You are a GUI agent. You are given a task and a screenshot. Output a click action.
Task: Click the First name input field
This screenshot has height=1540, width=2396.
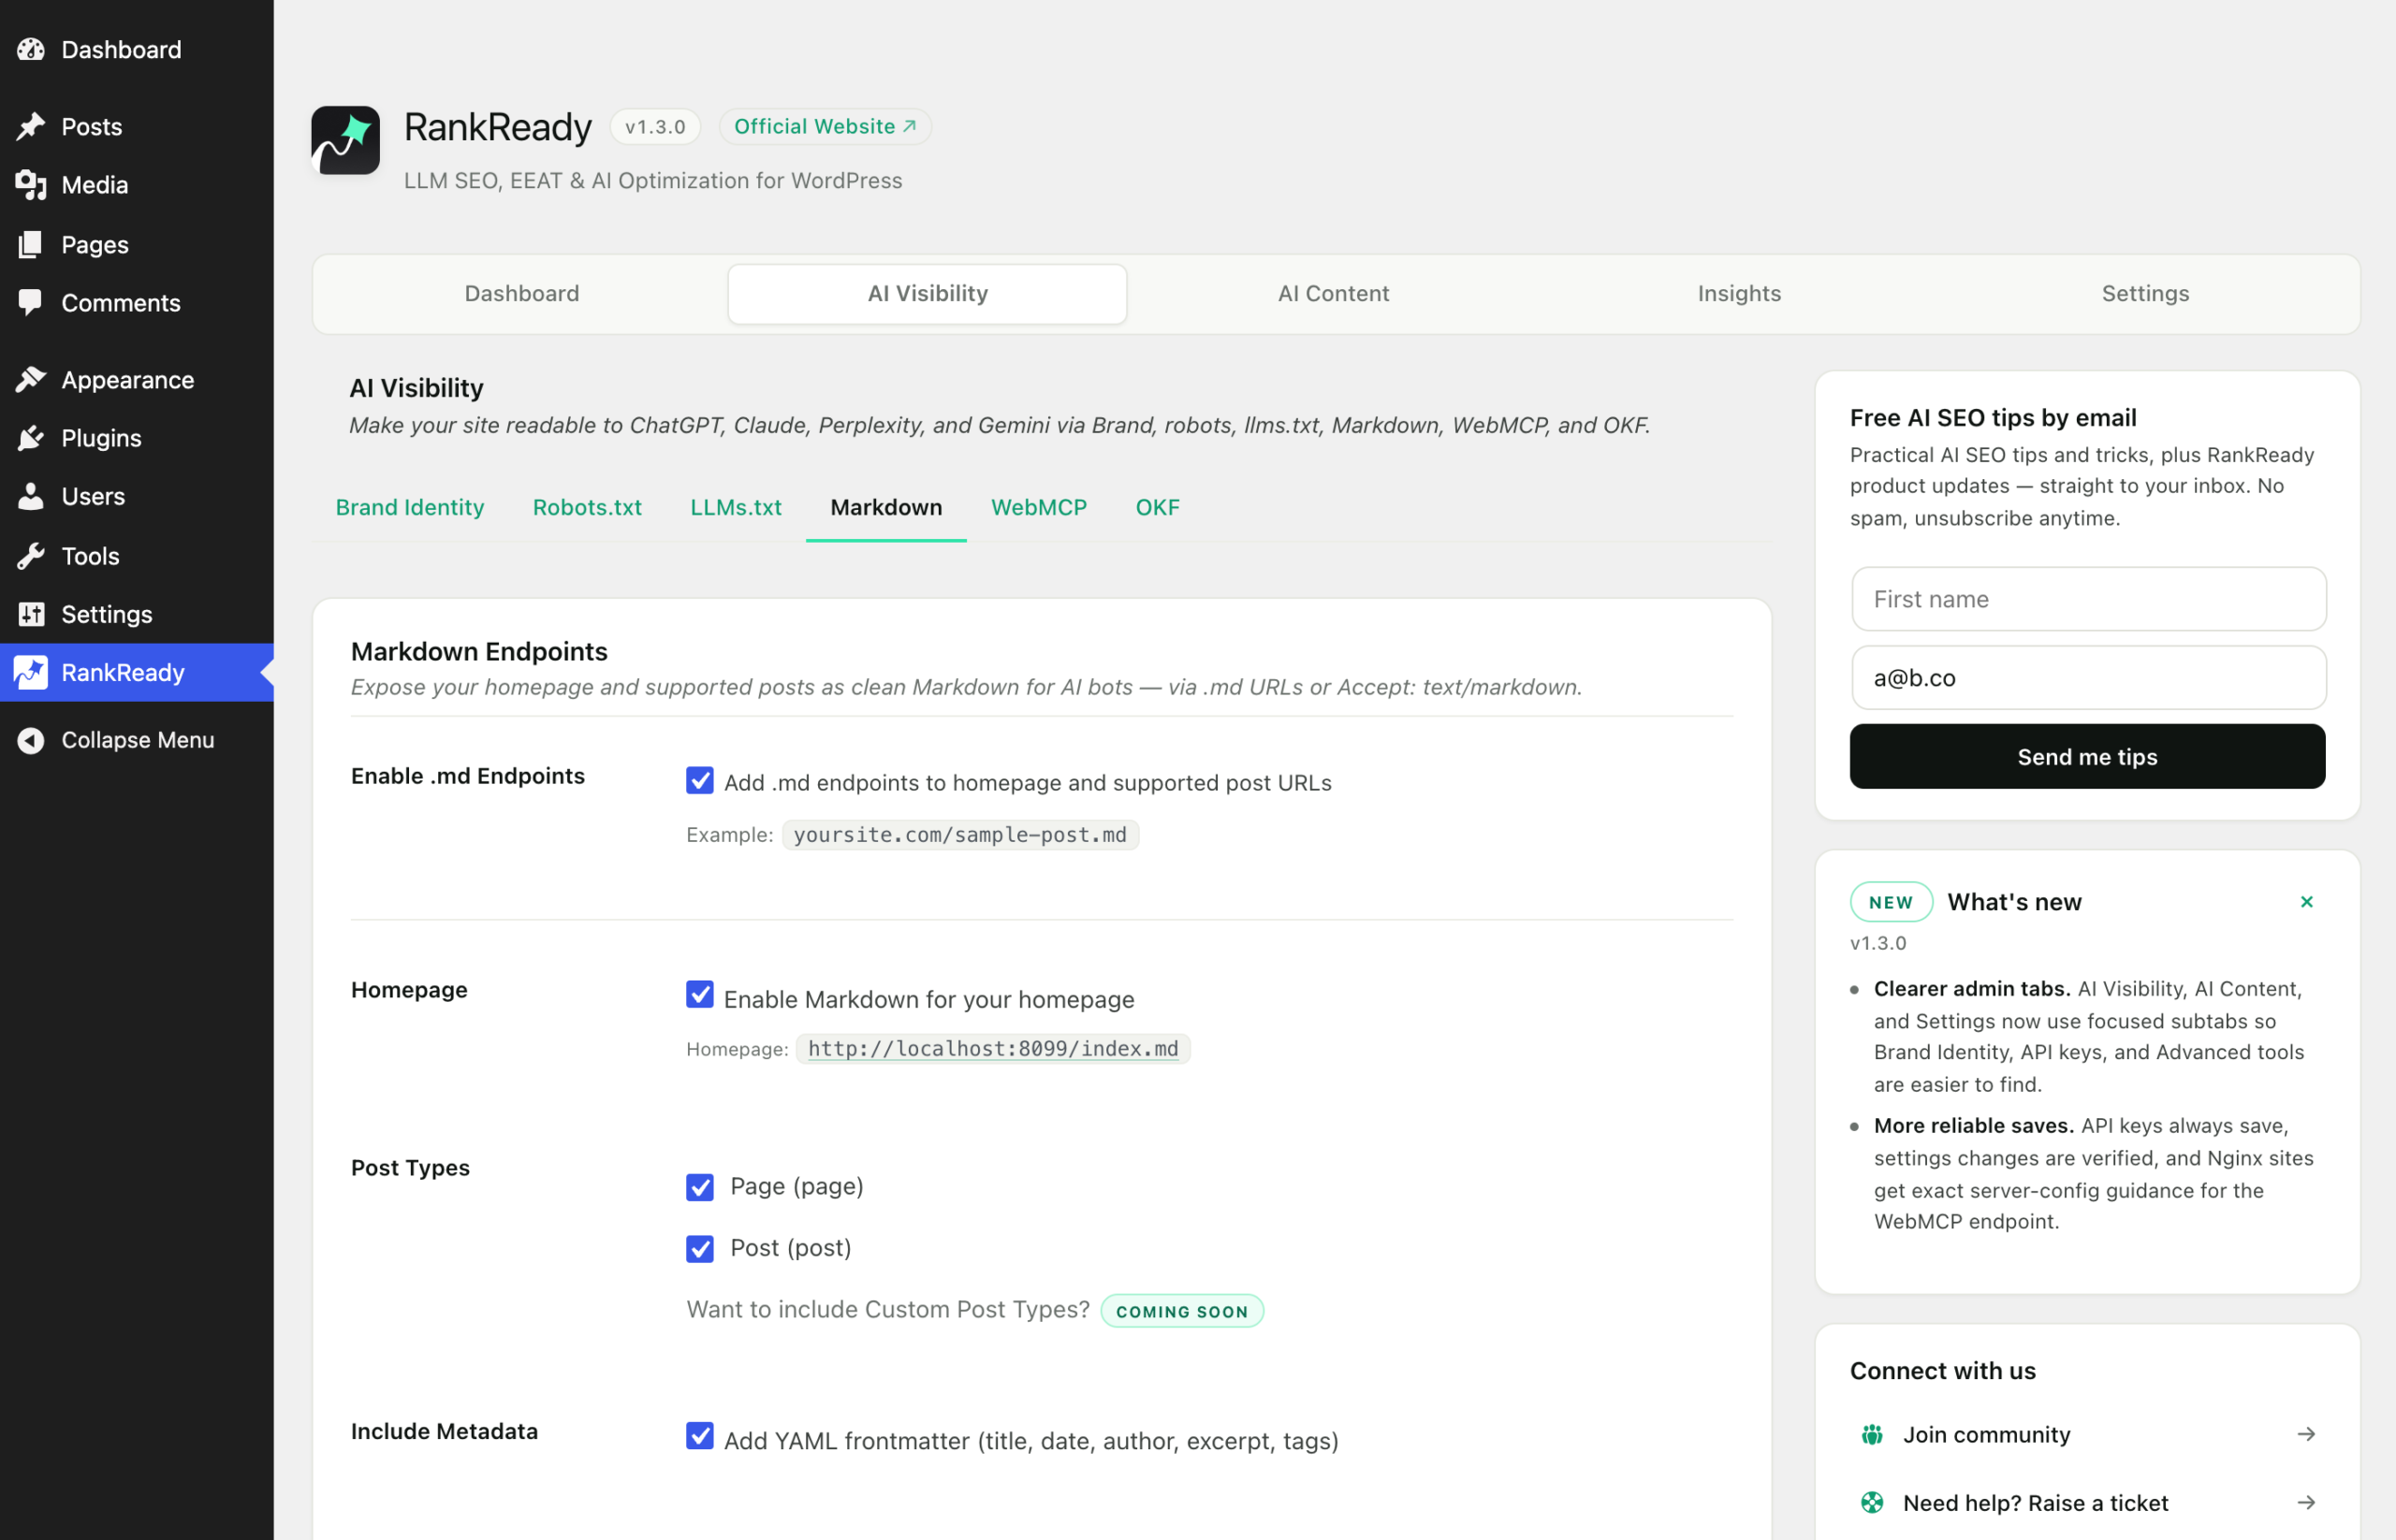[2088, 599]
